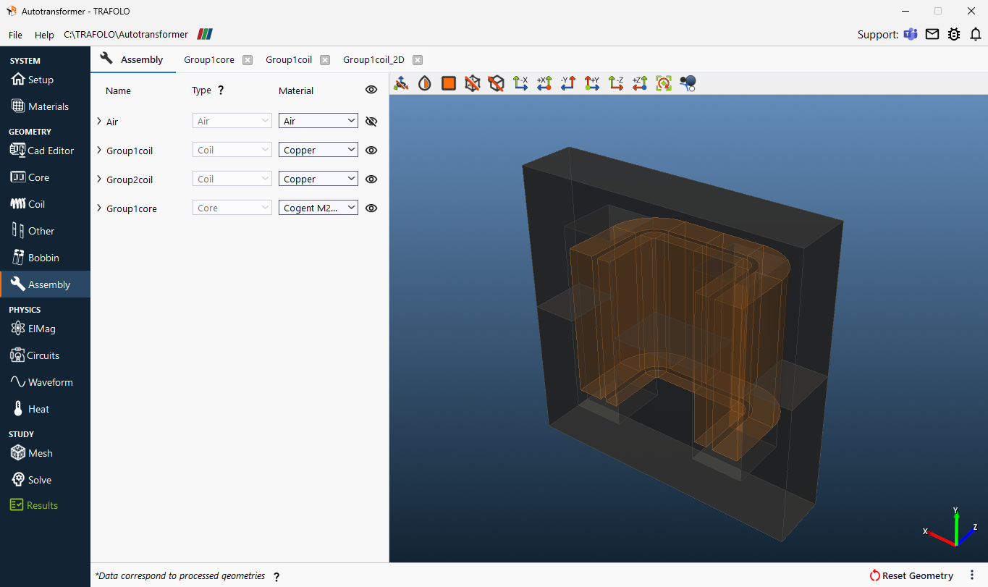Set the view to +Z direction
988x587 pixels.
point(640,83)
